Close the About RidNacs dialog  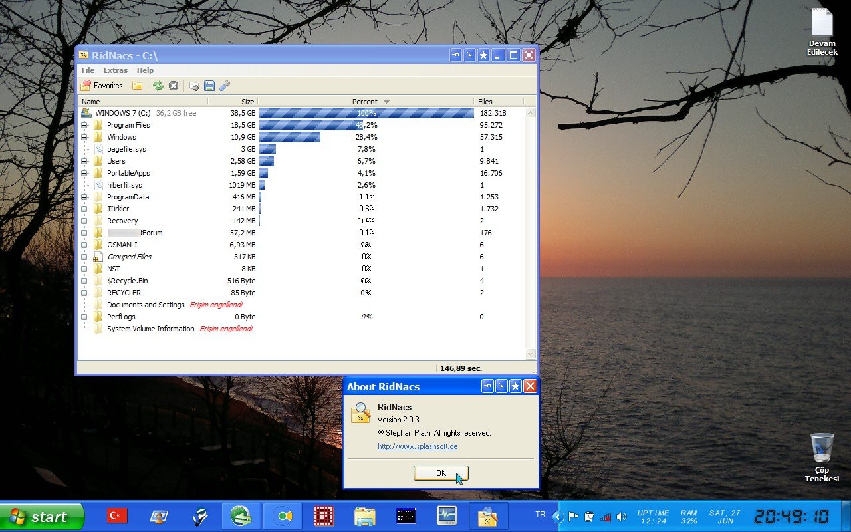coord(530,386)
